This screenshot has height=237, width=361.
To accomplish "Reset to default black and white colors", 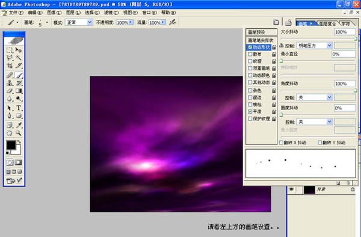I will click(x=8, y=153).
